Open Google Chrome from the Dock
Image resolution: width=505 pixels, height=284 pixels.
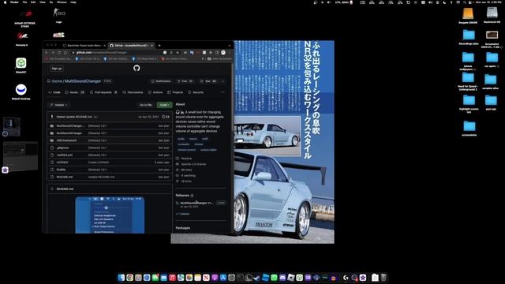tap(129, 278)
